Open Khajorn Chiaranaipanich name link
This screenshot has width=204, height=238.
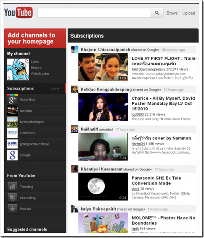pos(105,50)
